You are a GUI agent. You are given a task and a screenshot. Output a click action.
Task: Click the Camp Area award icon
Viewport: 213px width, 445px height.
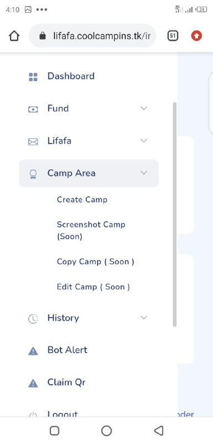pos(33,174)
